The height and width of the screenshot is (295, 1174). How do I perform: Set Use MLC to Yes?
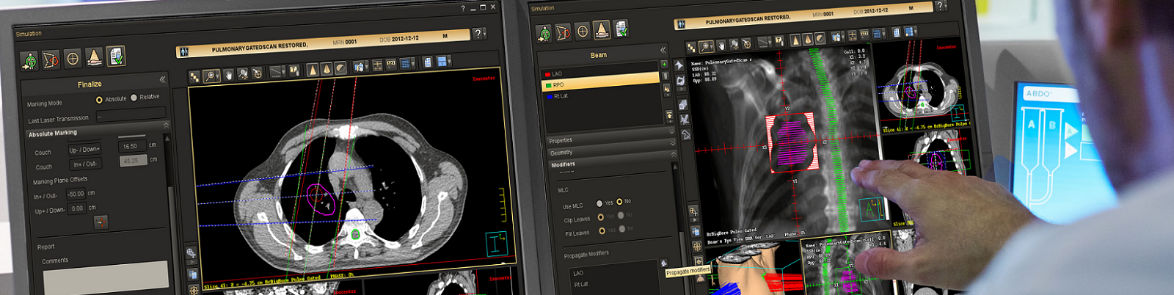tap(599, 203)
